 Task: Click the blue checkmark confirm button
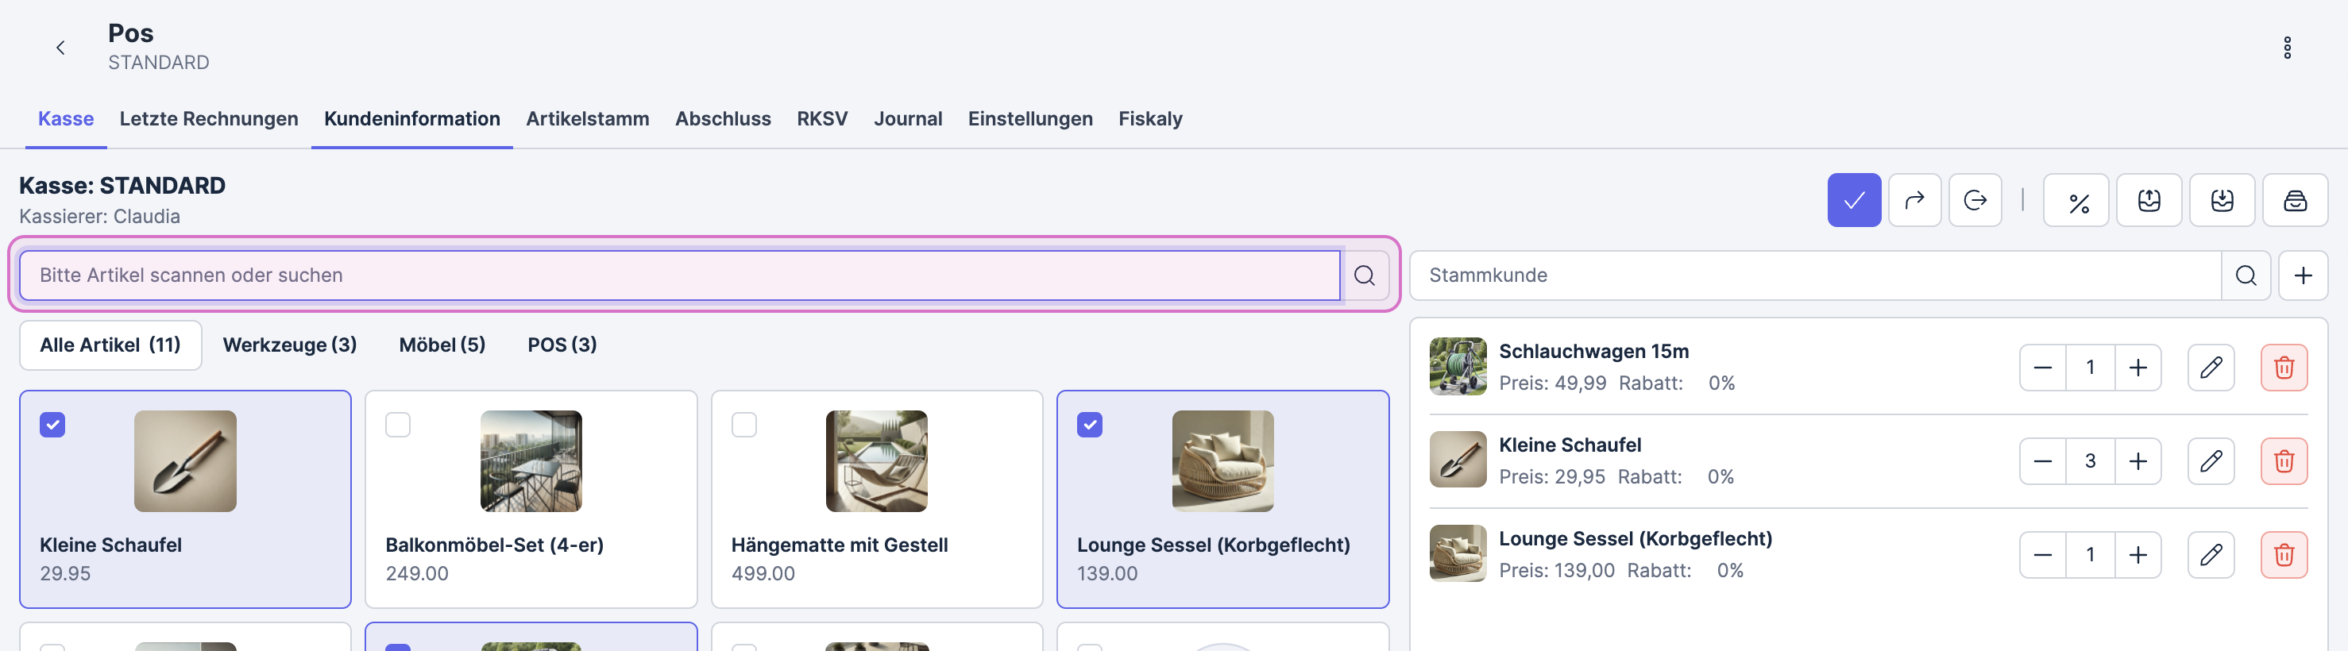point(1853,200)
